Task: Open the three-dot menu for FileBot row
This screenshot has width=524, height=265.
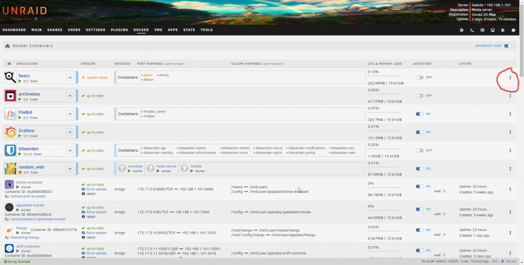Action: (510, 114)
